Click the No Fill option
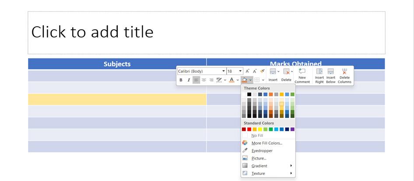Image resolution: width=414 pixels, height=181 pixels. (x=257, y=135)
